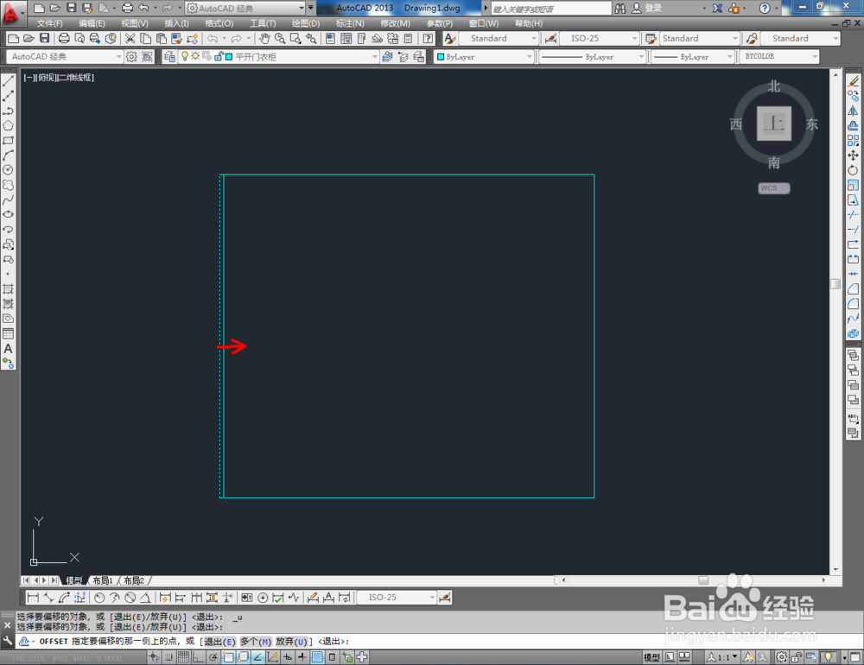The image size is (864, 665).
Task: Click the Save icon in standard toolbar
Action: pos(45,38)
